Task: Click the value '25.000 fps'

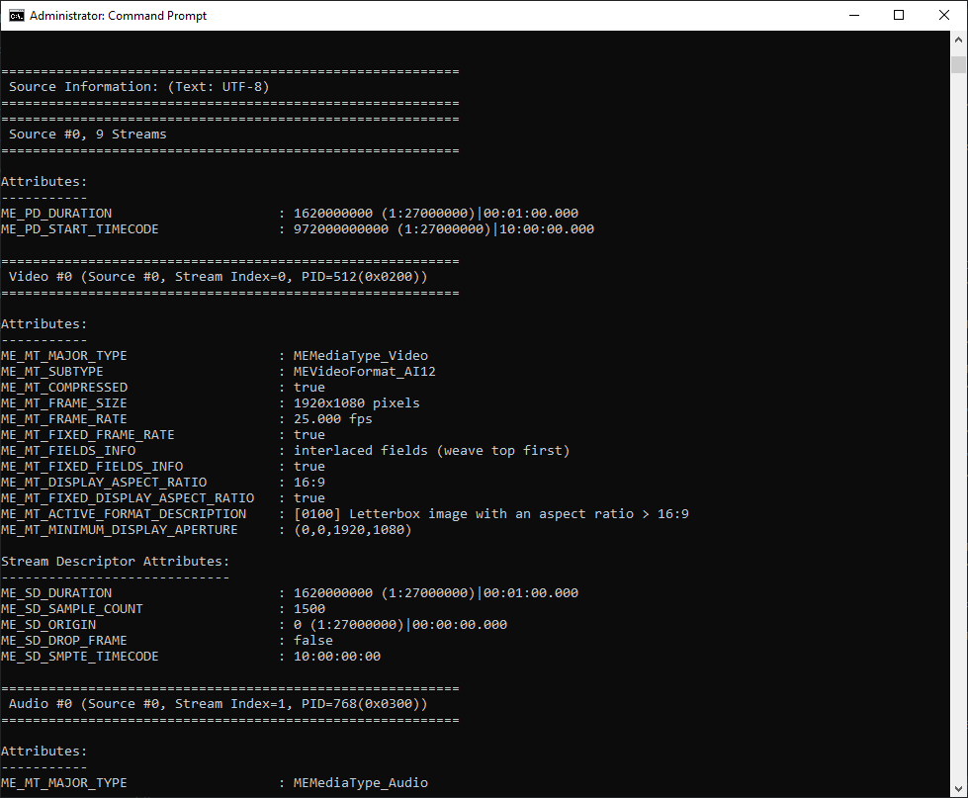Action: 333,419
